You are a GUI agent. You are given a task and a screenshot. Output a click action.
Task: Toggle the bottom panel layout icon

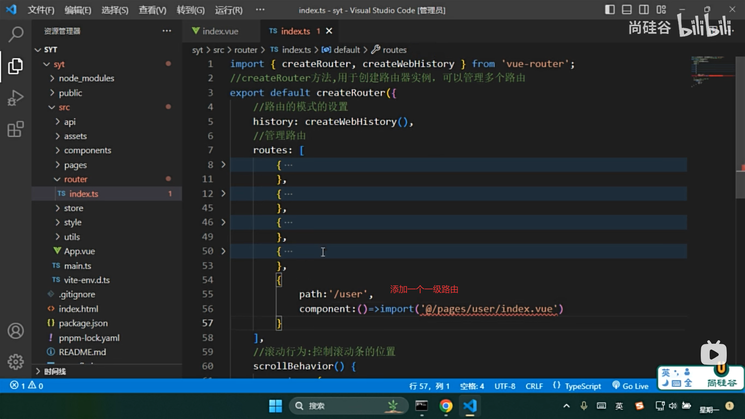(x=627, y=10)
